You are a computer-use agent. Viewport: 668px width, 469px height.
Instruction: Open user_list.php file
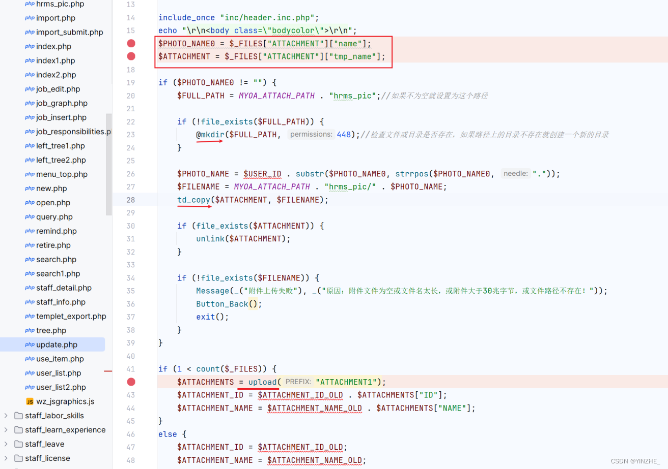pos(59,374)
